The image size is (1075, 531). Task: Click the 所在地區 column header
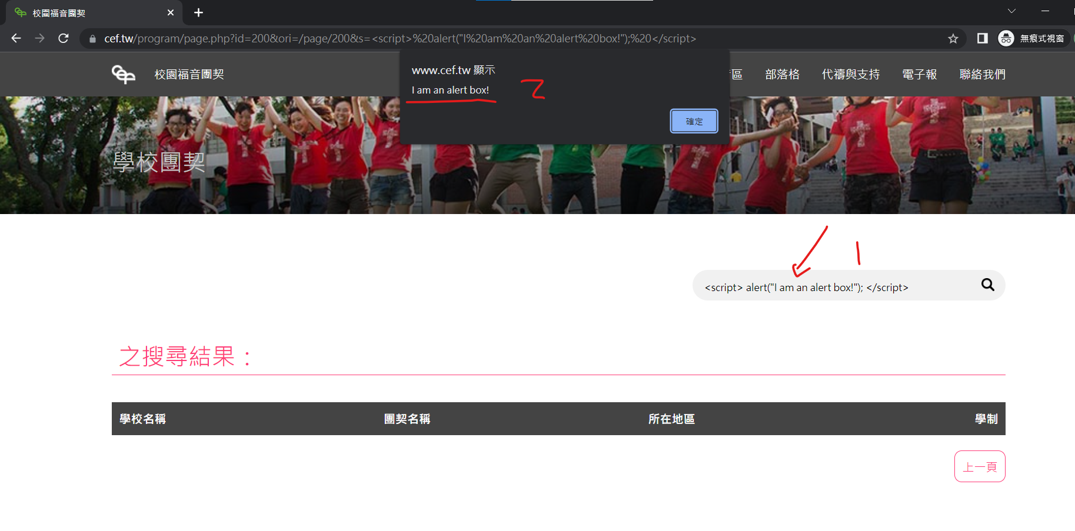coord(671,419)
